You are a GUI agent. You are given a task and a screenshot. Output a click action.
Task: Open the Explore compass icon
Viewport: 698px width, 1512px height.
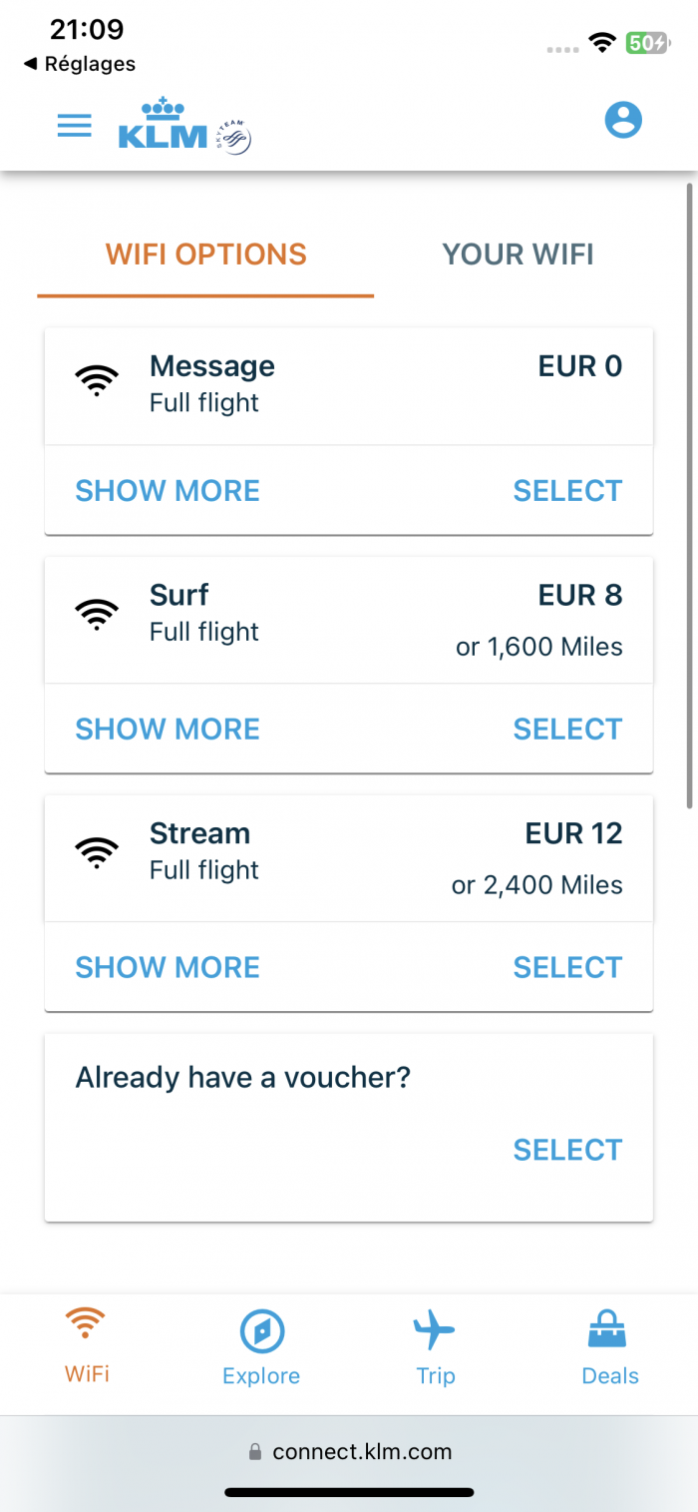tap(262, 1331)
